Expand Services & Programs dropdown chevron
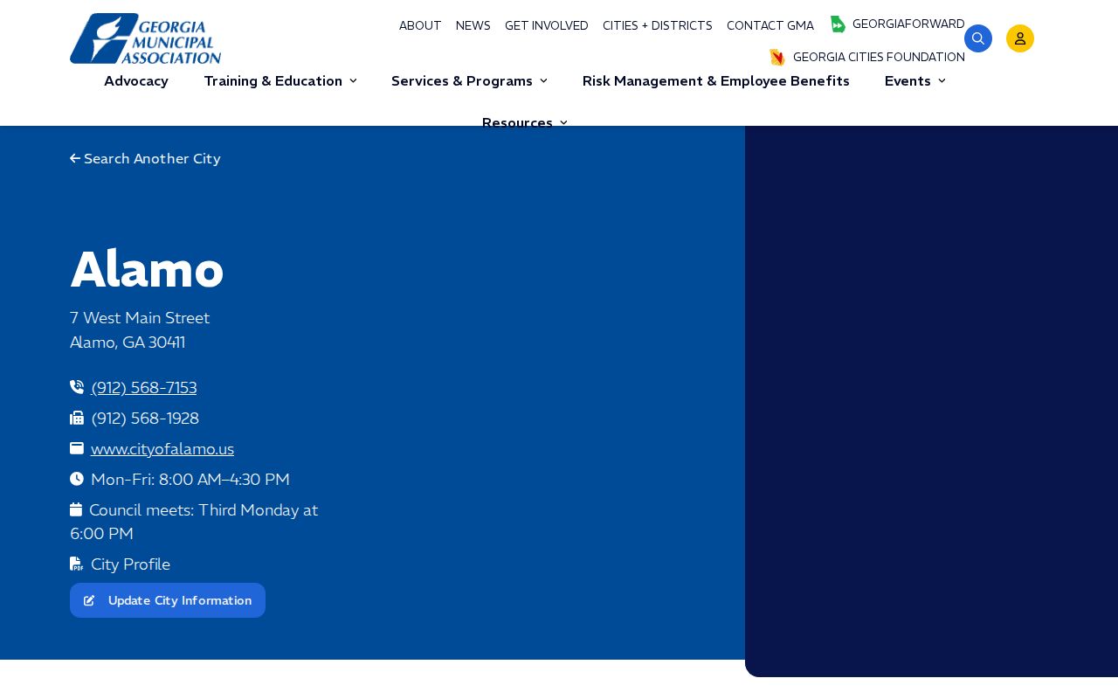1118x699 pixels. pos(543,81)
